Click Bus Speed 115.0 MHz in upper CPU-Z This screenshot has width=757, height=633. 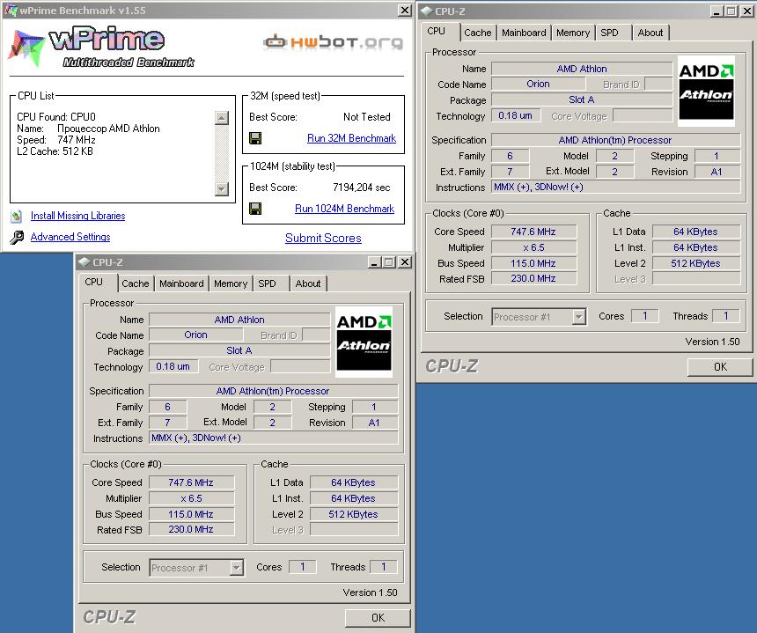[533, 263]
